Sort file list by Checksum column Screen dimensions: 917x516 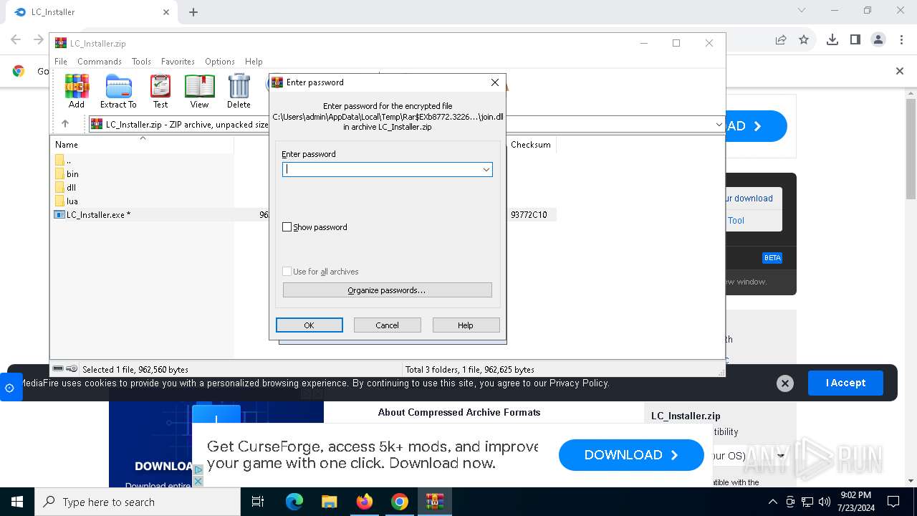point(531,145)
